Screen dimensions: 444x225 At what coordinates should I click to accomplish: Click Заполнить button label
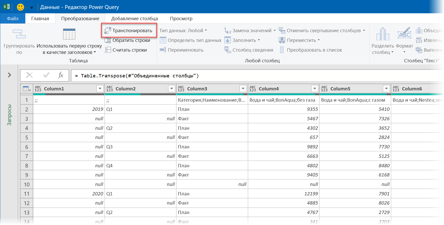[244, 40]
